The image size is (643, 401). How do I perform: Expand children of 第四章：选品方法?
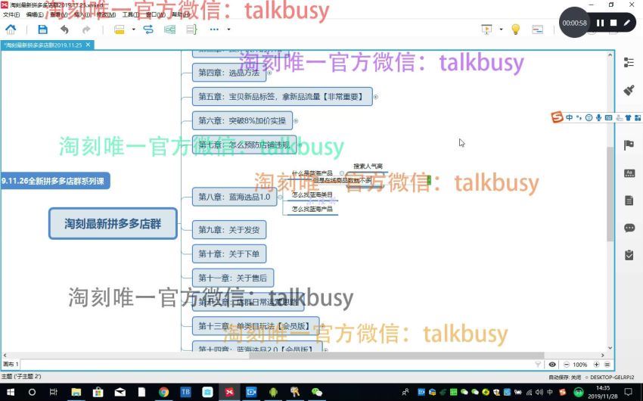[x=269, y=73]
